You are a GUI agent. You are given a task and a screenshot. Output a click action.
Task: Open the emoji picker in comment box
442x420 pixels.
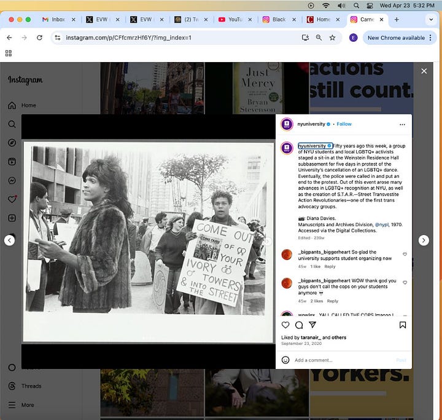click(x=285, y=360)
